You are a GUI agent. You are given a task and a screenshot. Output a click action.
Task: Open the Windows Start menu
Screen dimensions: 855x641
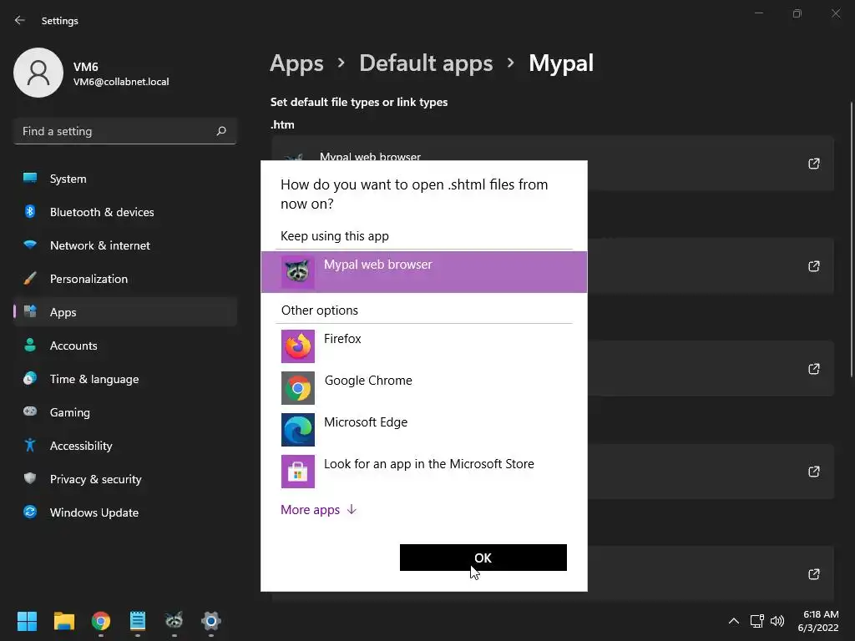click(x=27, y=621)
